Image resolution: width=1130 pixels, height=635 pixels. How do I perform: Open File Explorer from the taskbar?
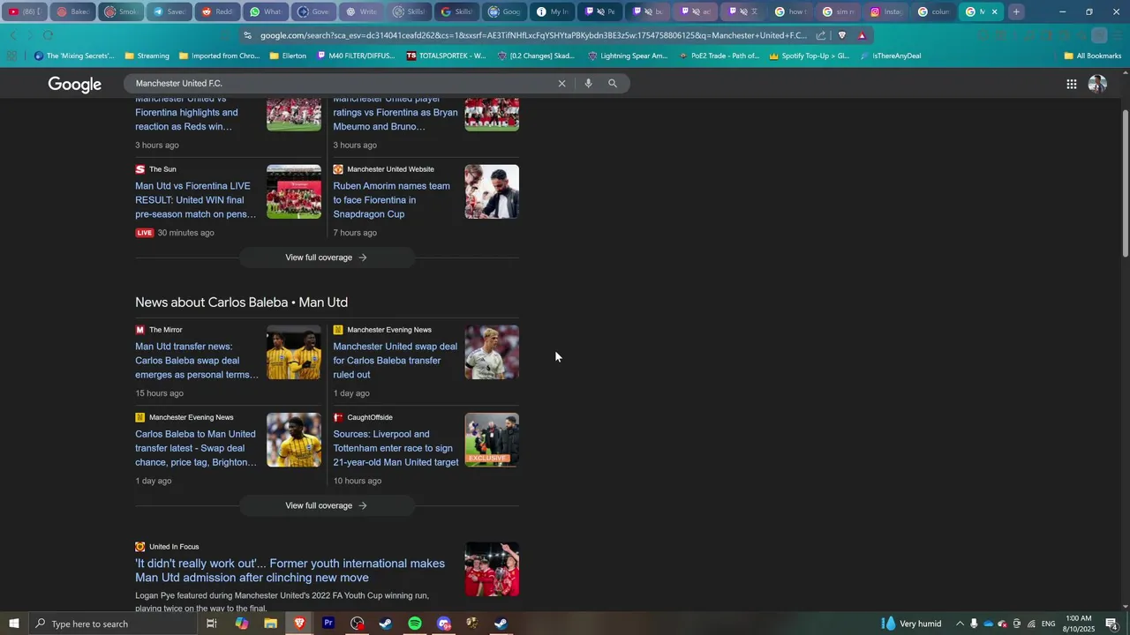pyautogui.click(x=270, y=624)
